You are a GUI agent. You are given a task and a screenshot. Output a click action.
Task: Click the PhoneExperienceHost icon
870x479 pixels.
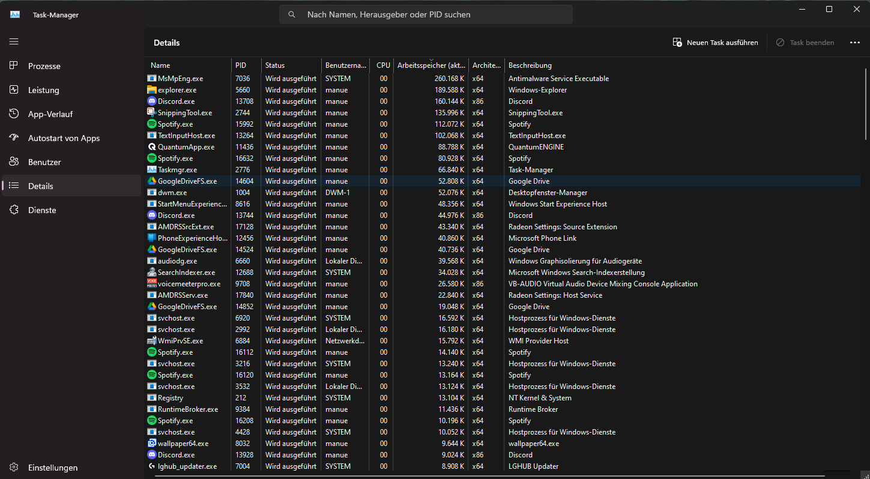(152, 238)
